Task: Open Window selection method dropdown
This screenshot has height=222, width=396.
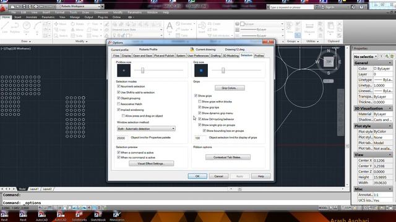Action: click(146, 129)
